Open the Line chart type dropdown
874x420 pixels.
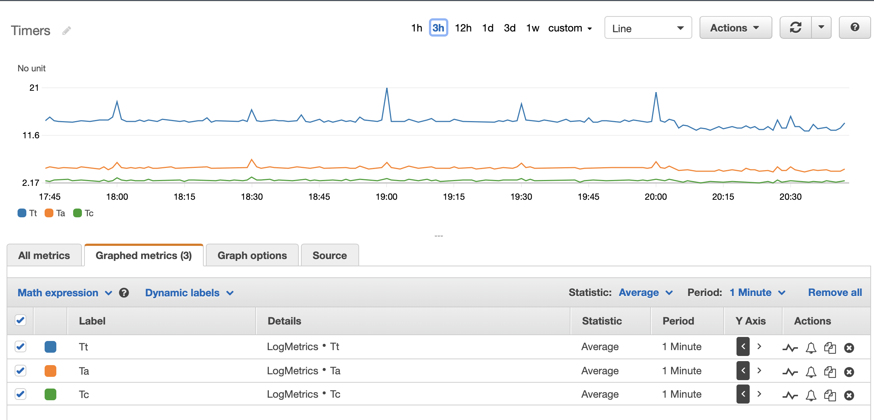coord(648,28)
